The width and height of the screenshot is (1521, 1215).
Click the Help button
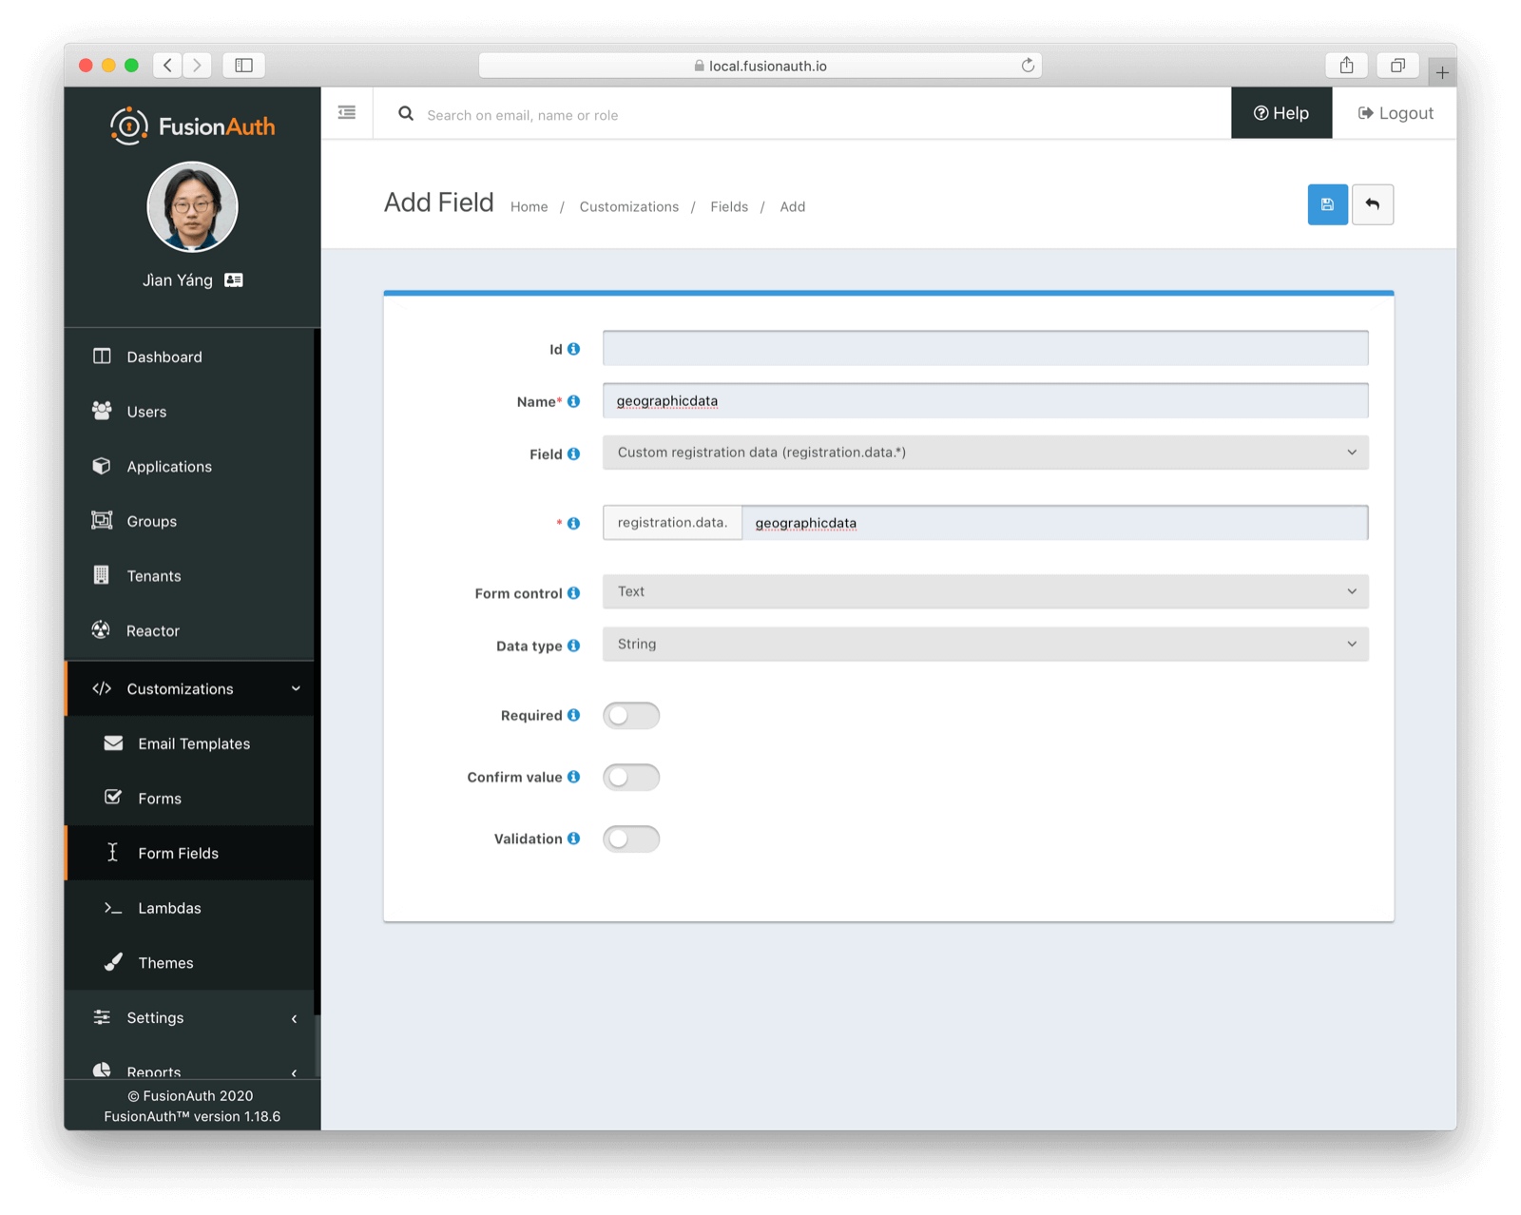(1281, 113)
